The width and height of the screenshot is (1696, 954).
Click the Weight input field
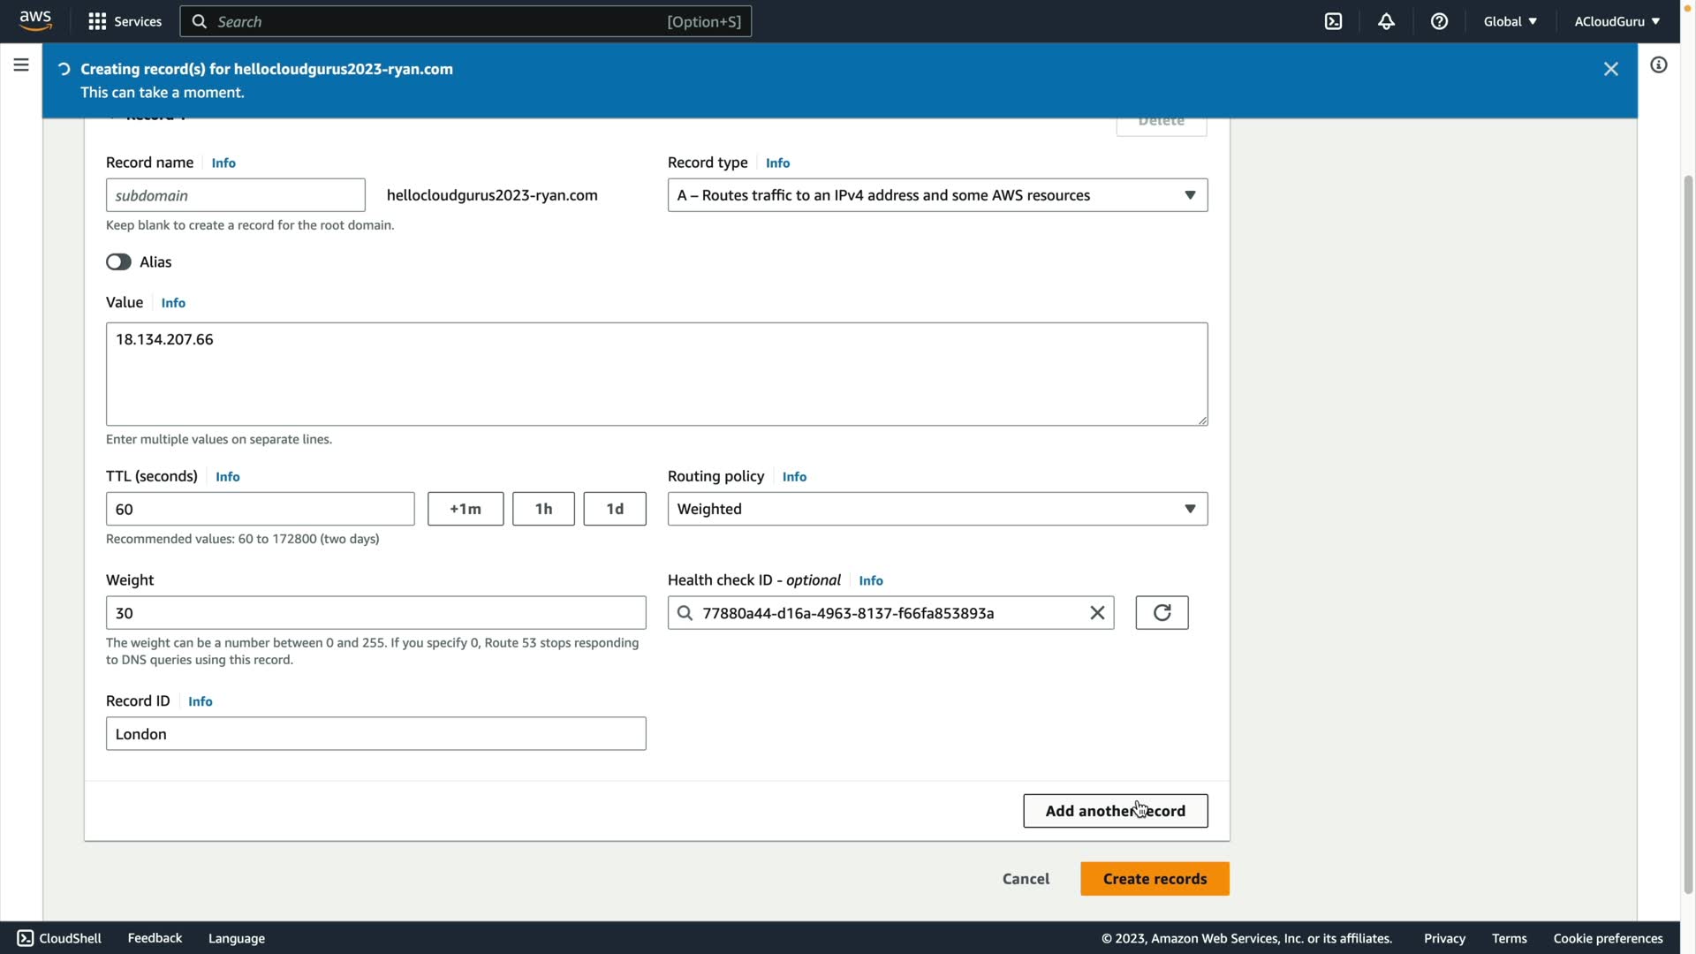tap(375, 613)
